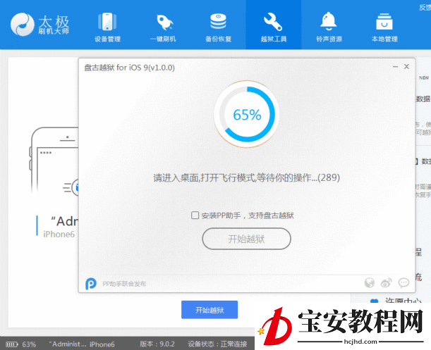The width and height of the screenshot is (431, 350).
Task: Close the 盘古越狱 dialog
Action: pos(406,66)
